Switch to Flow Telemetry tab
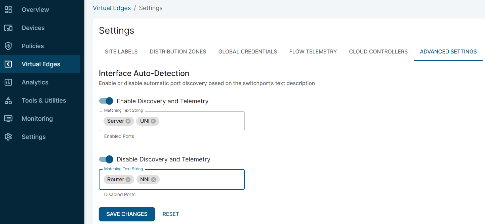The height and width of the screenshot is (224, 485). click(313, 52)
